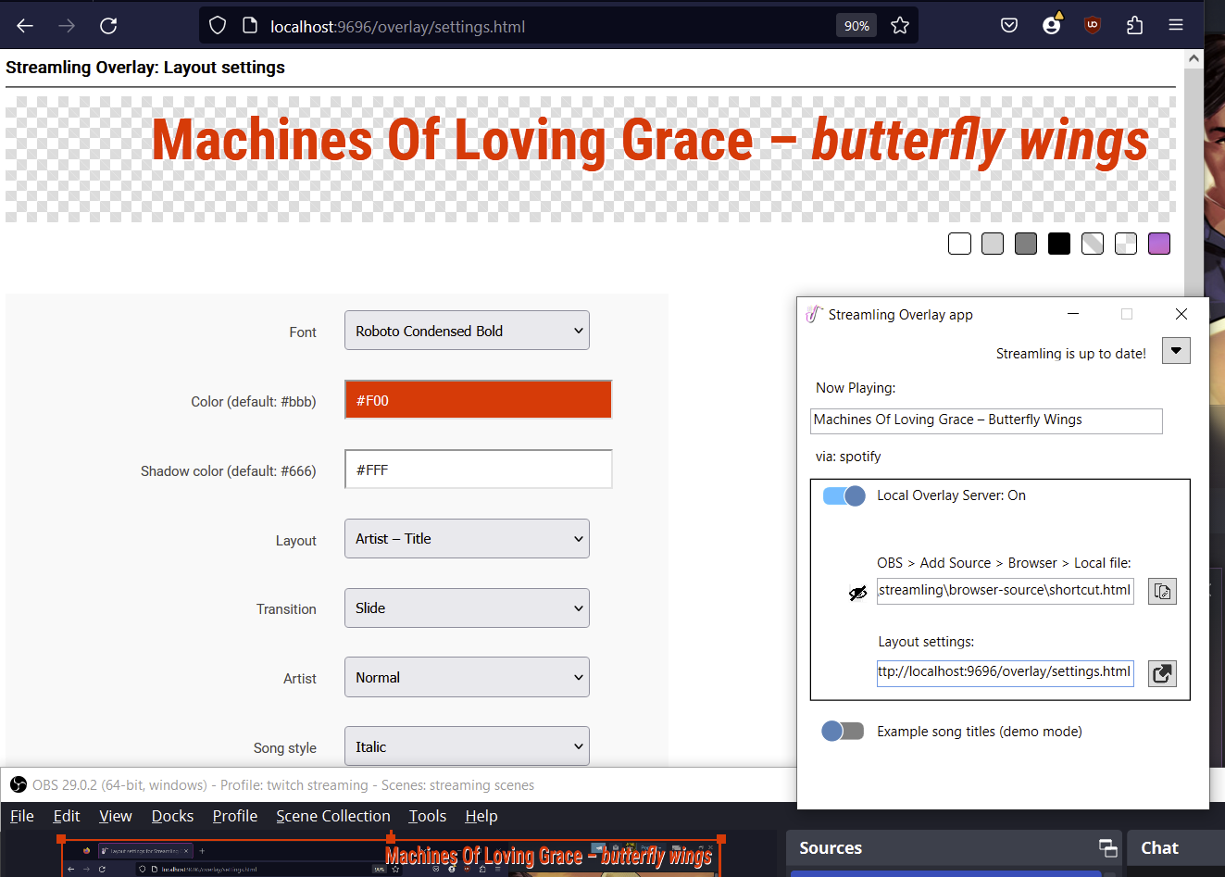The height and width of the screenshot is (877, 1225).
Task: Bookmark this page with the star
Action: (x=900, y=26)
